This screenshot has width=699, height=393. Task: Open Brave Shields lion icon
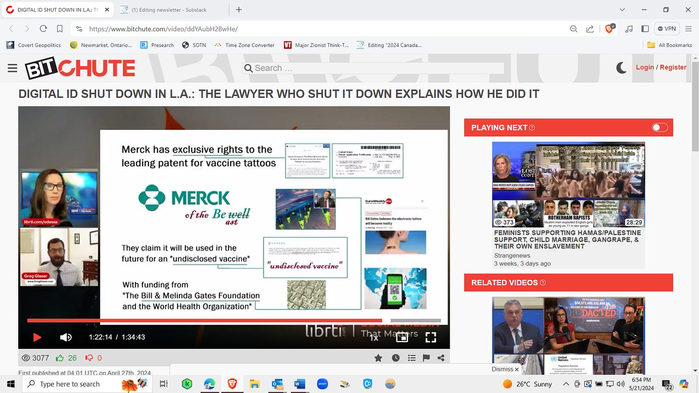pyautogui.click(x=609, y=29)
